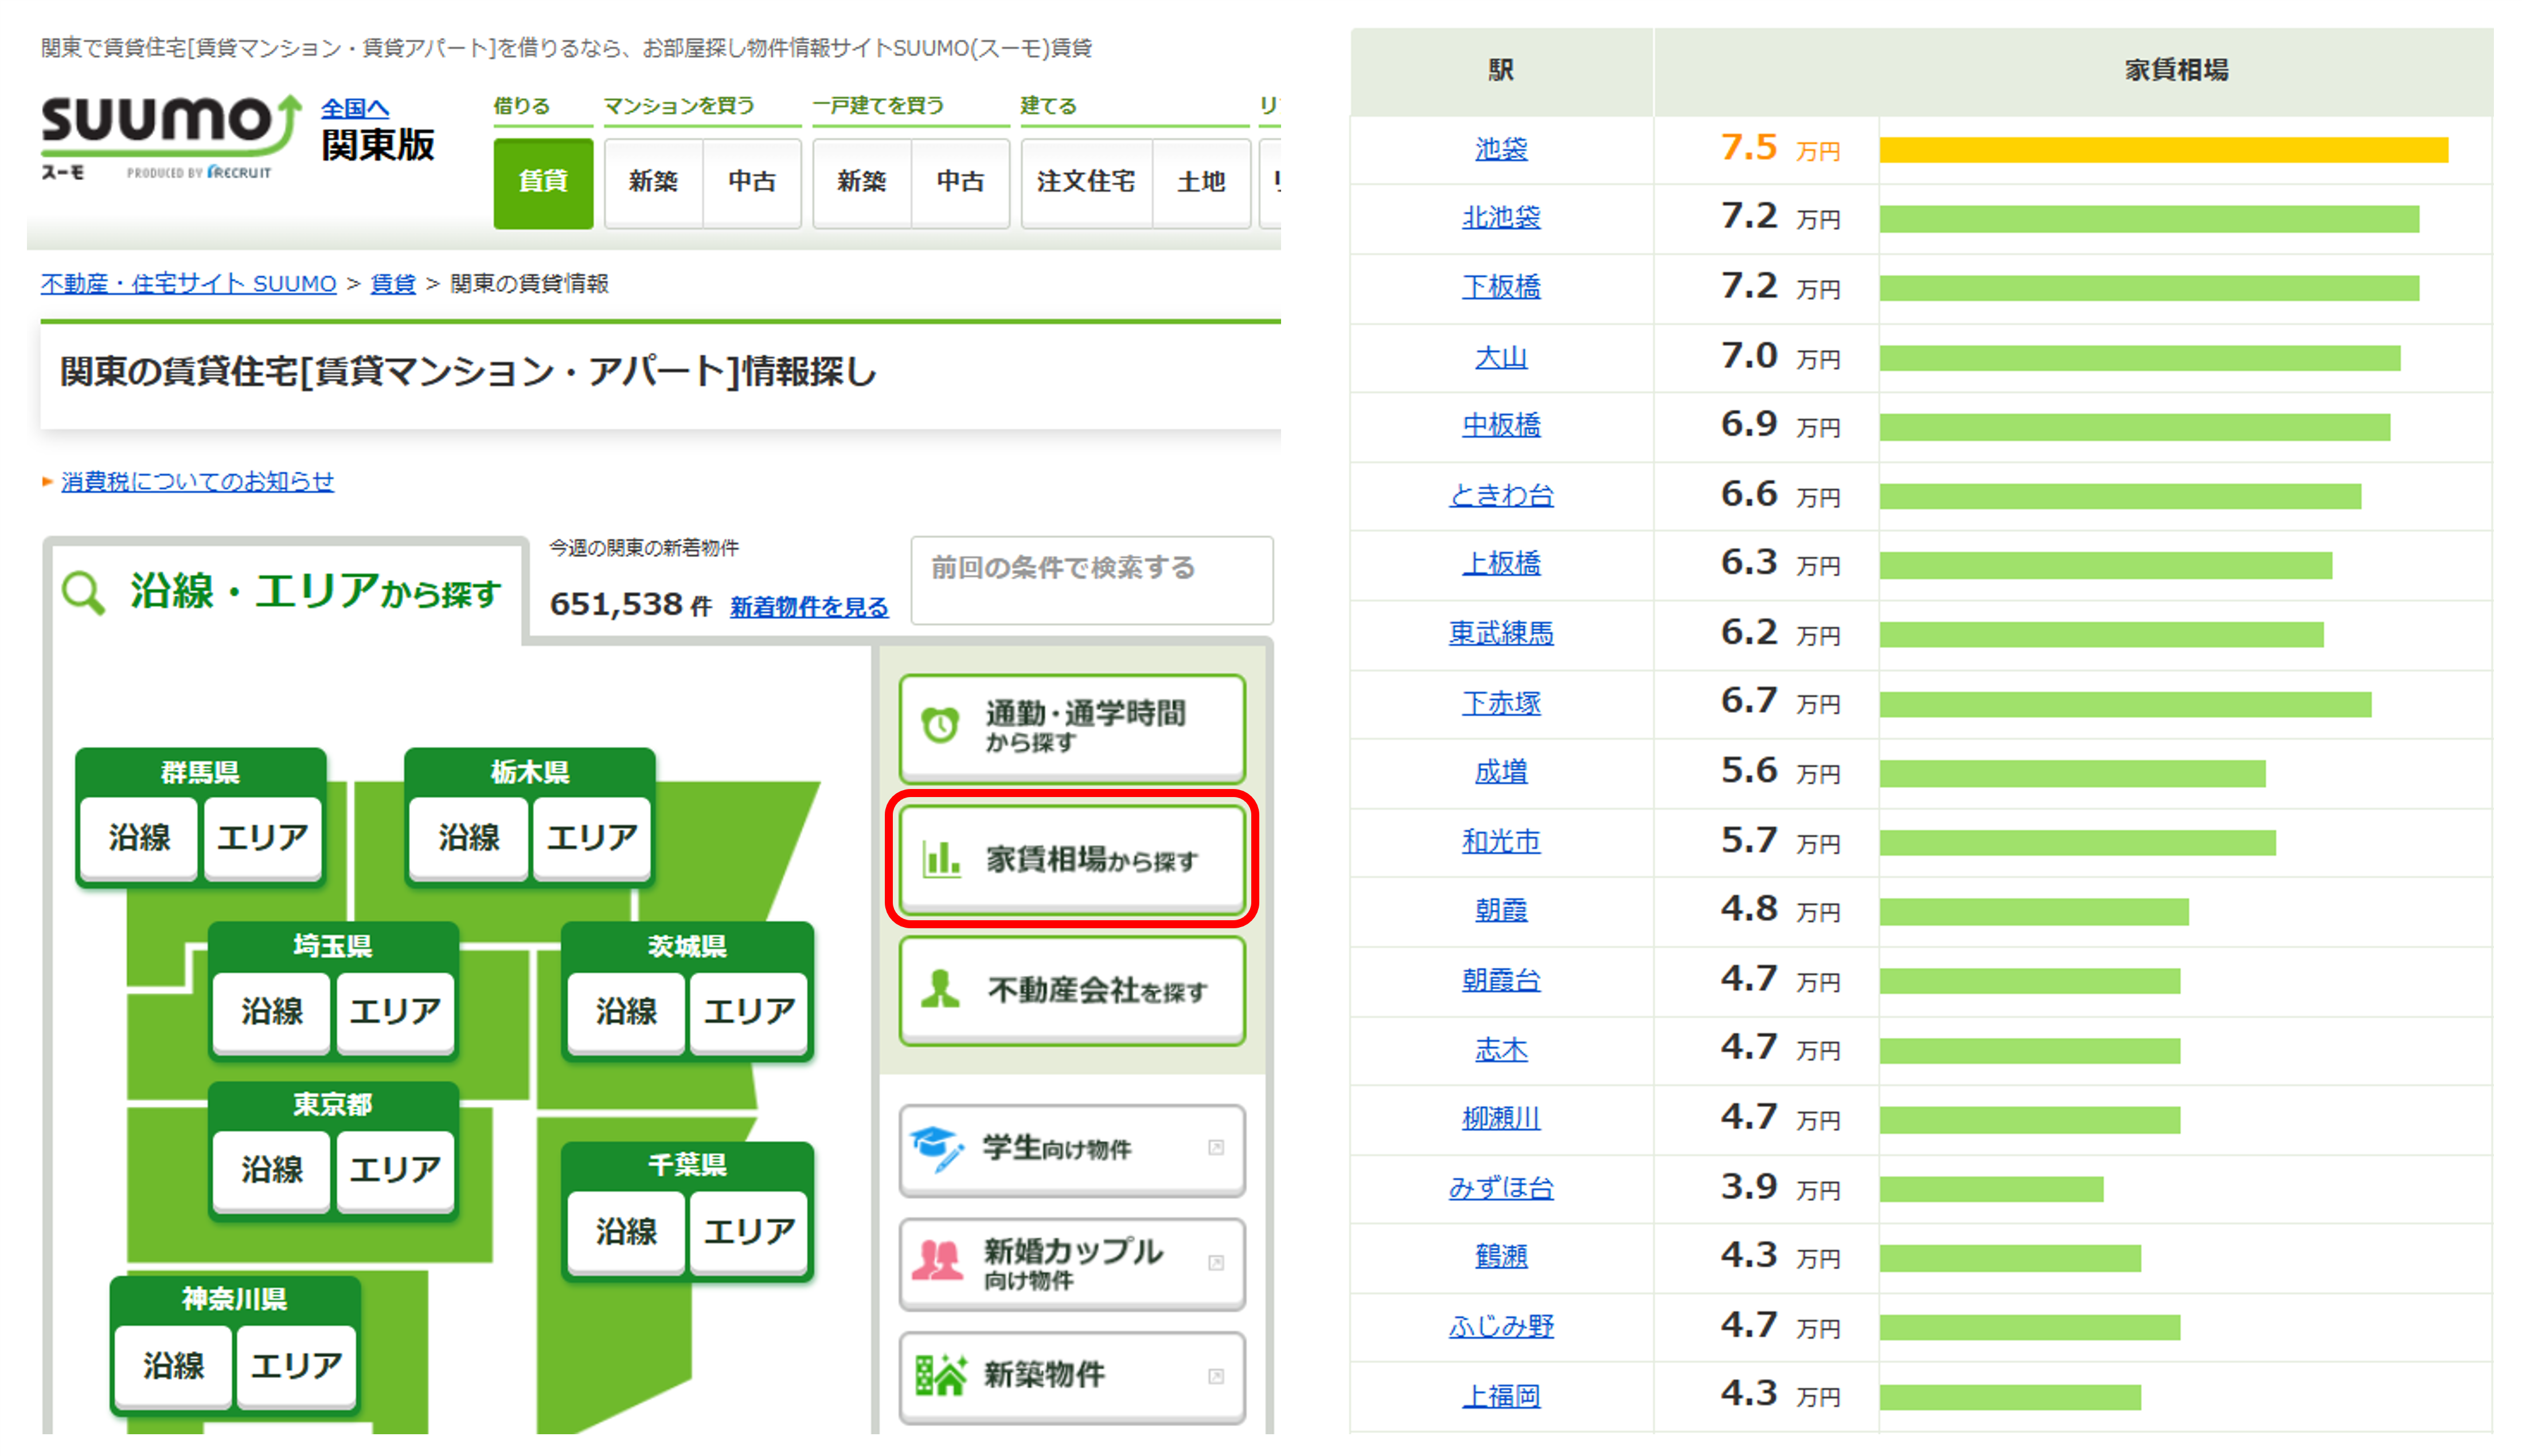Click 沿線 under 千葉県
Viewport: 2522px width, 1456px height.
pos(627,1232)
